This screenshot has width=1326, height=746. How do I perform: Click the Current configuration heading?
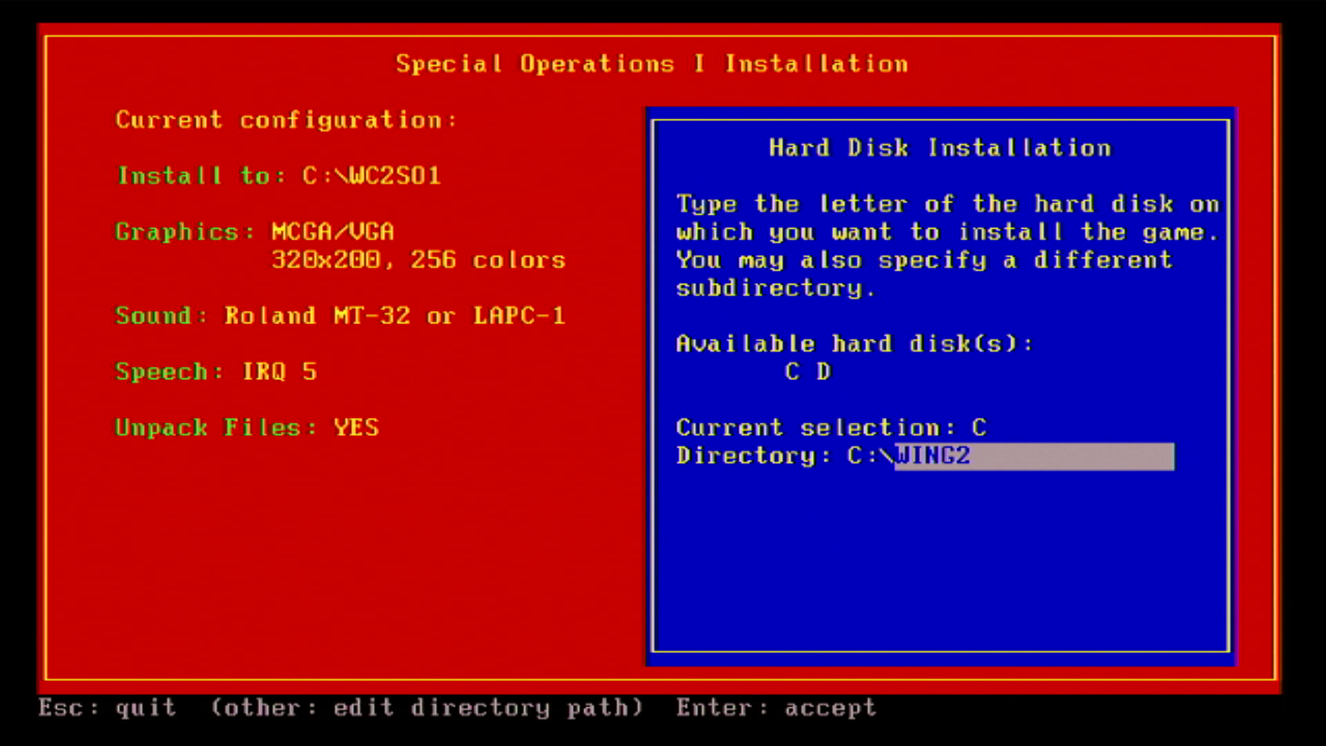click(286, 119)
